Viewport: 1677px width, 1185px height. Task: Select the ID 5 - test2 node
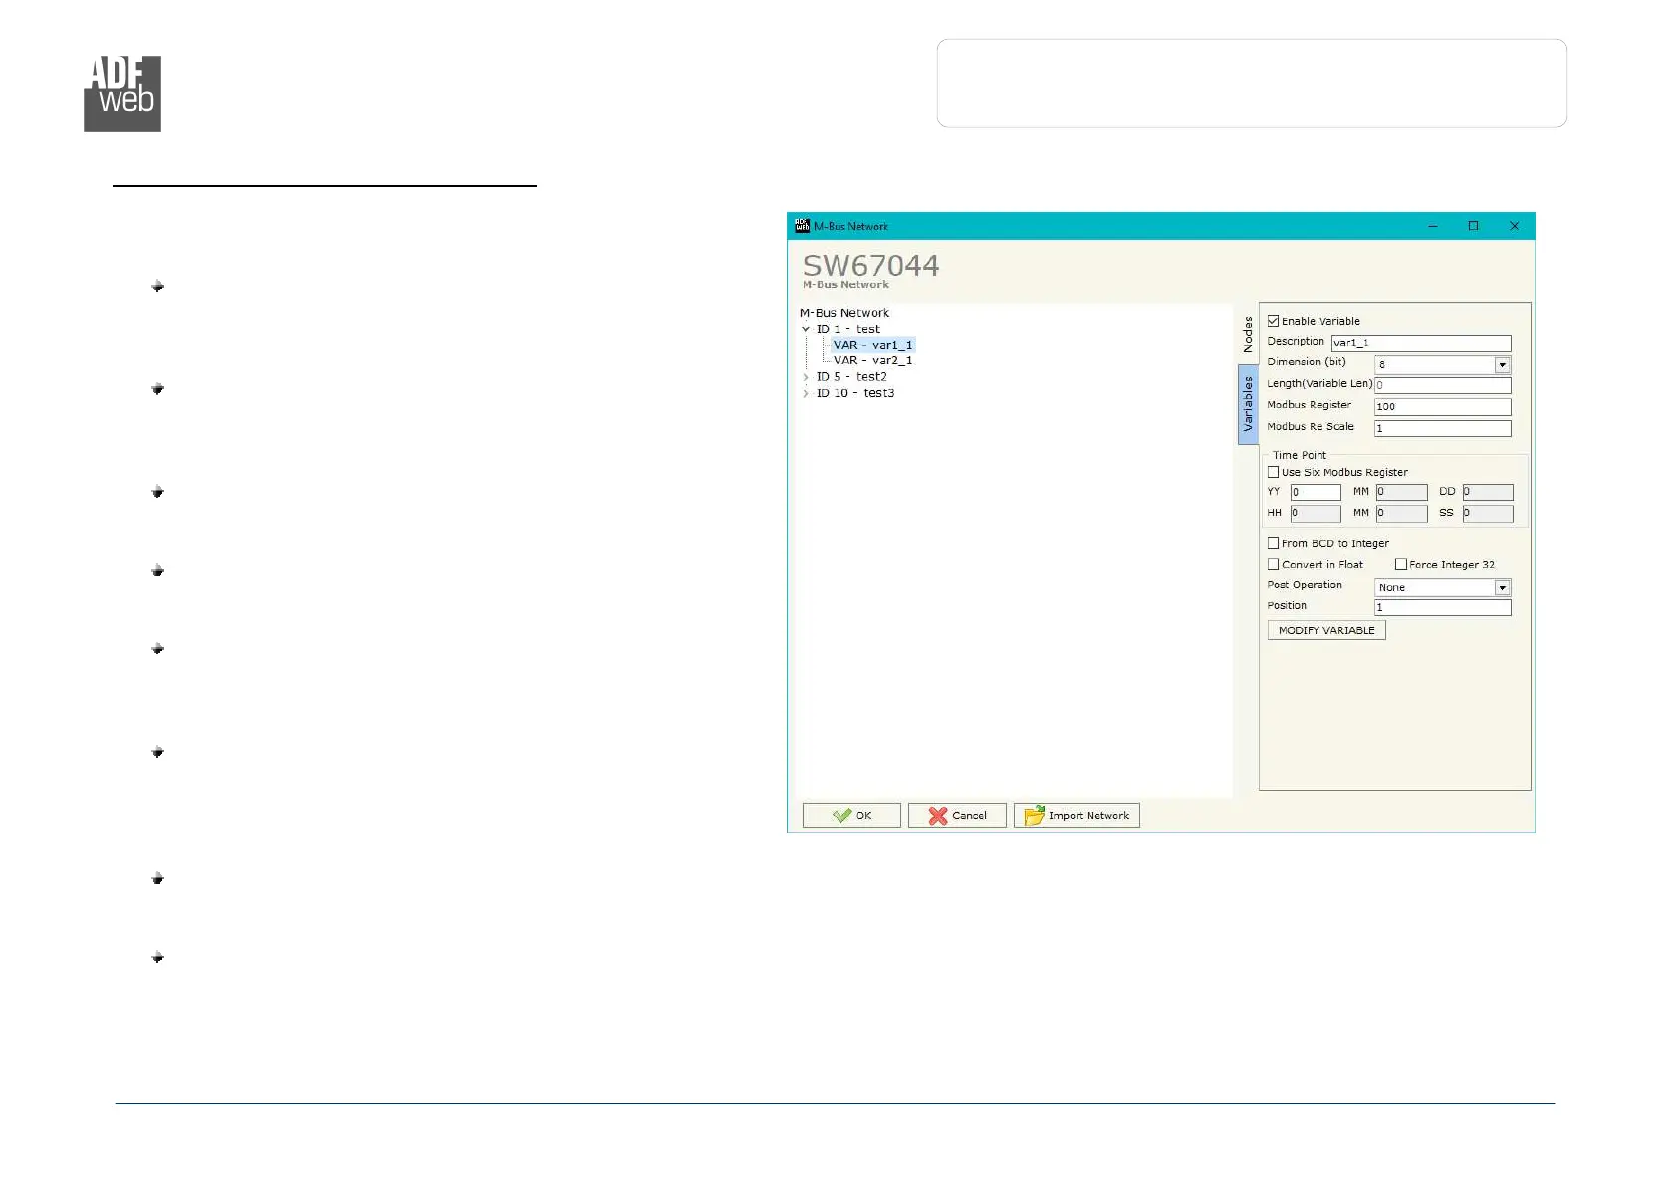(x=851, y=377)
